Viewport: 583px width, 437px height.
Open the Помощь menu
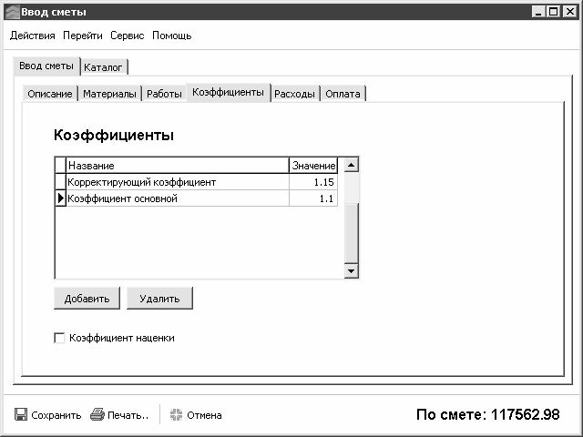coord(172,36)
